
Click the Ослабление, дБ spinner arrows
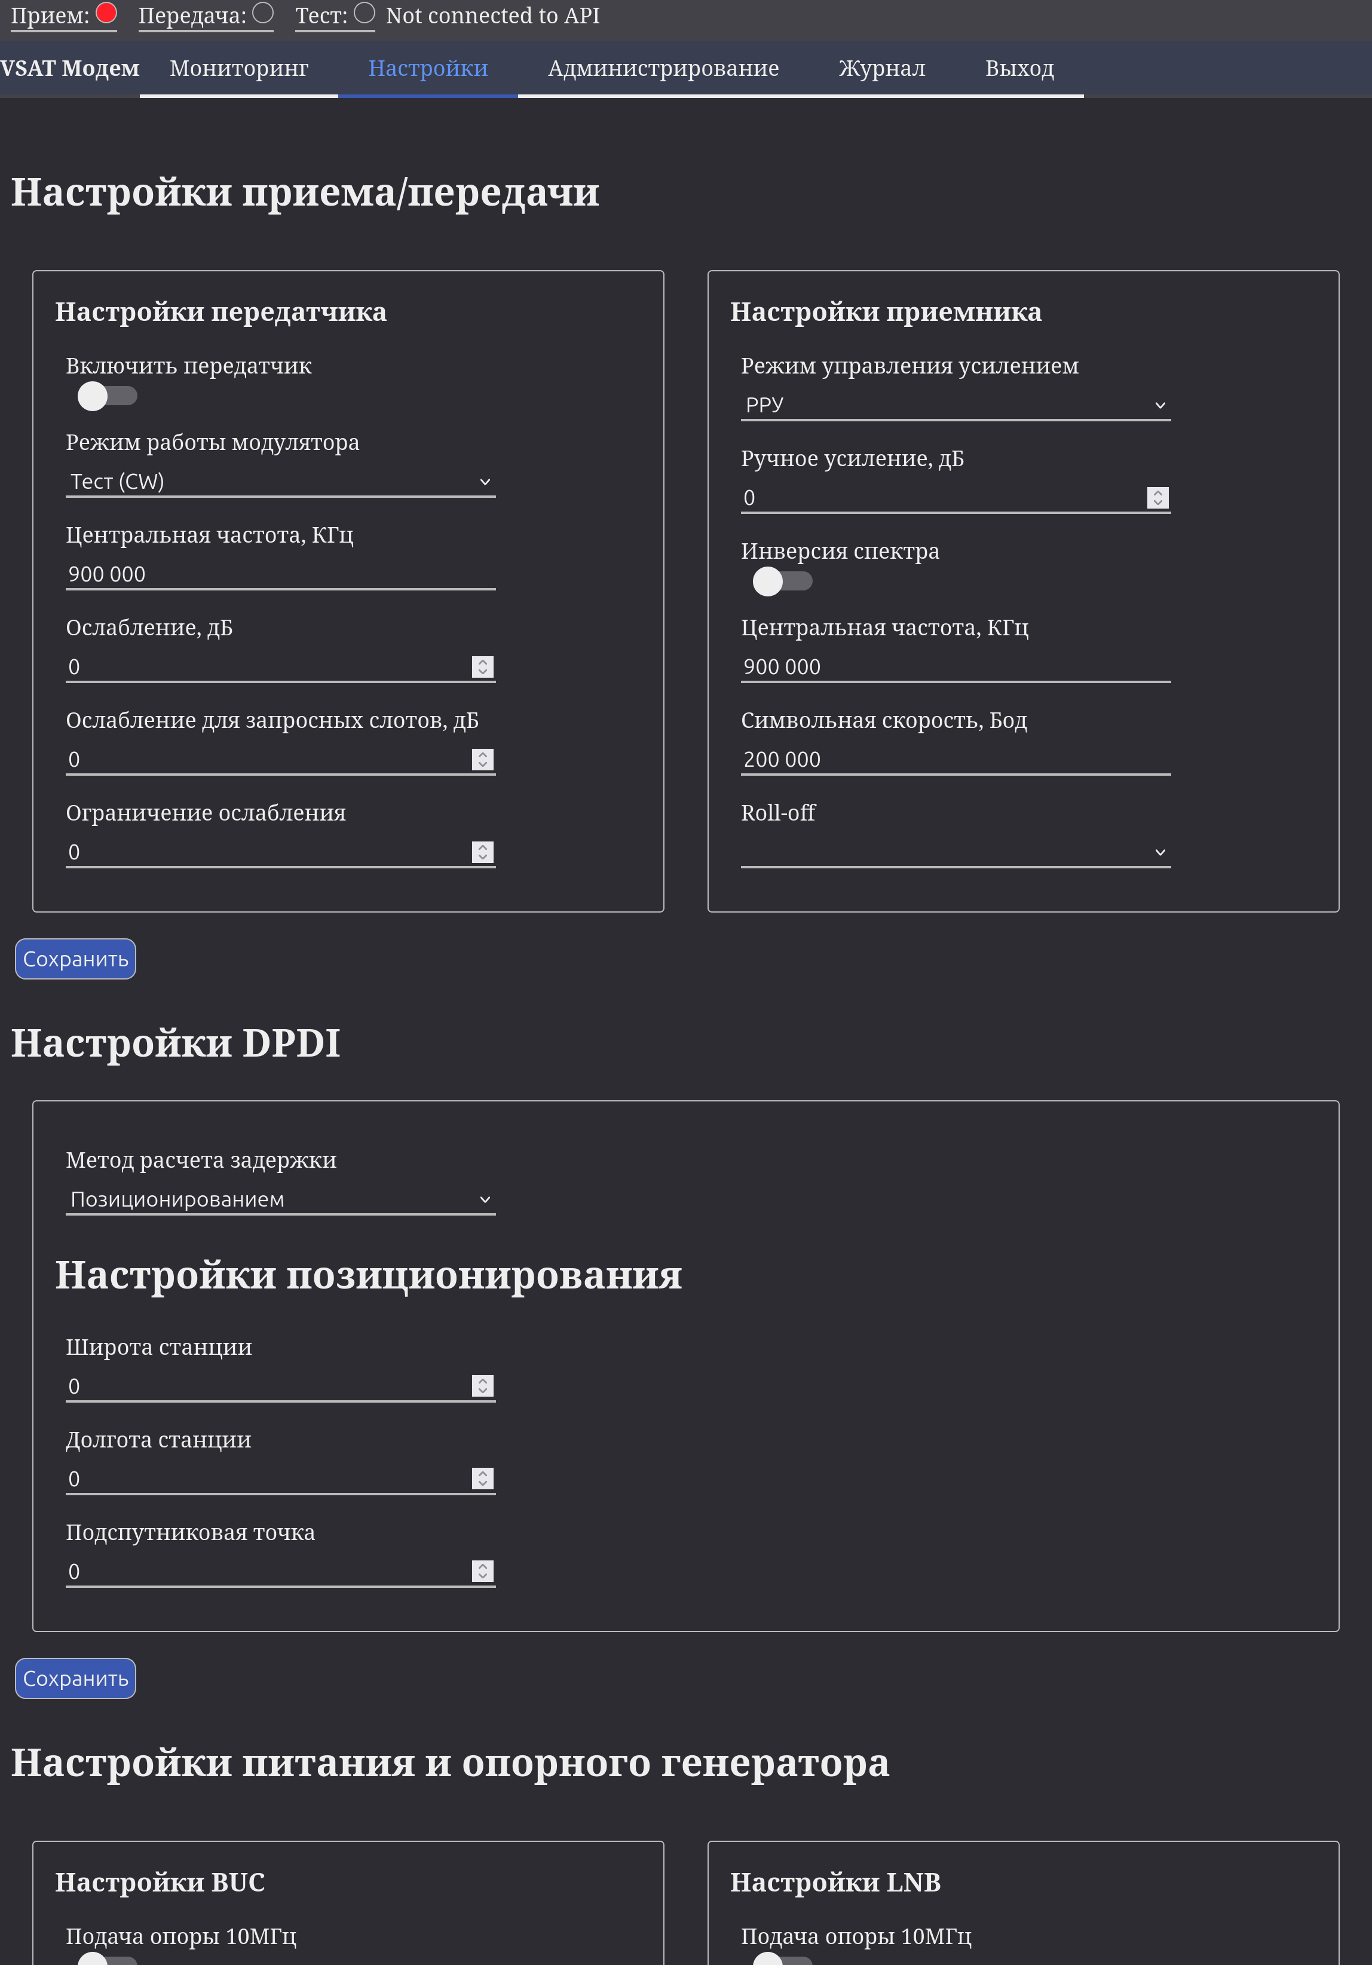click(483, 667)
